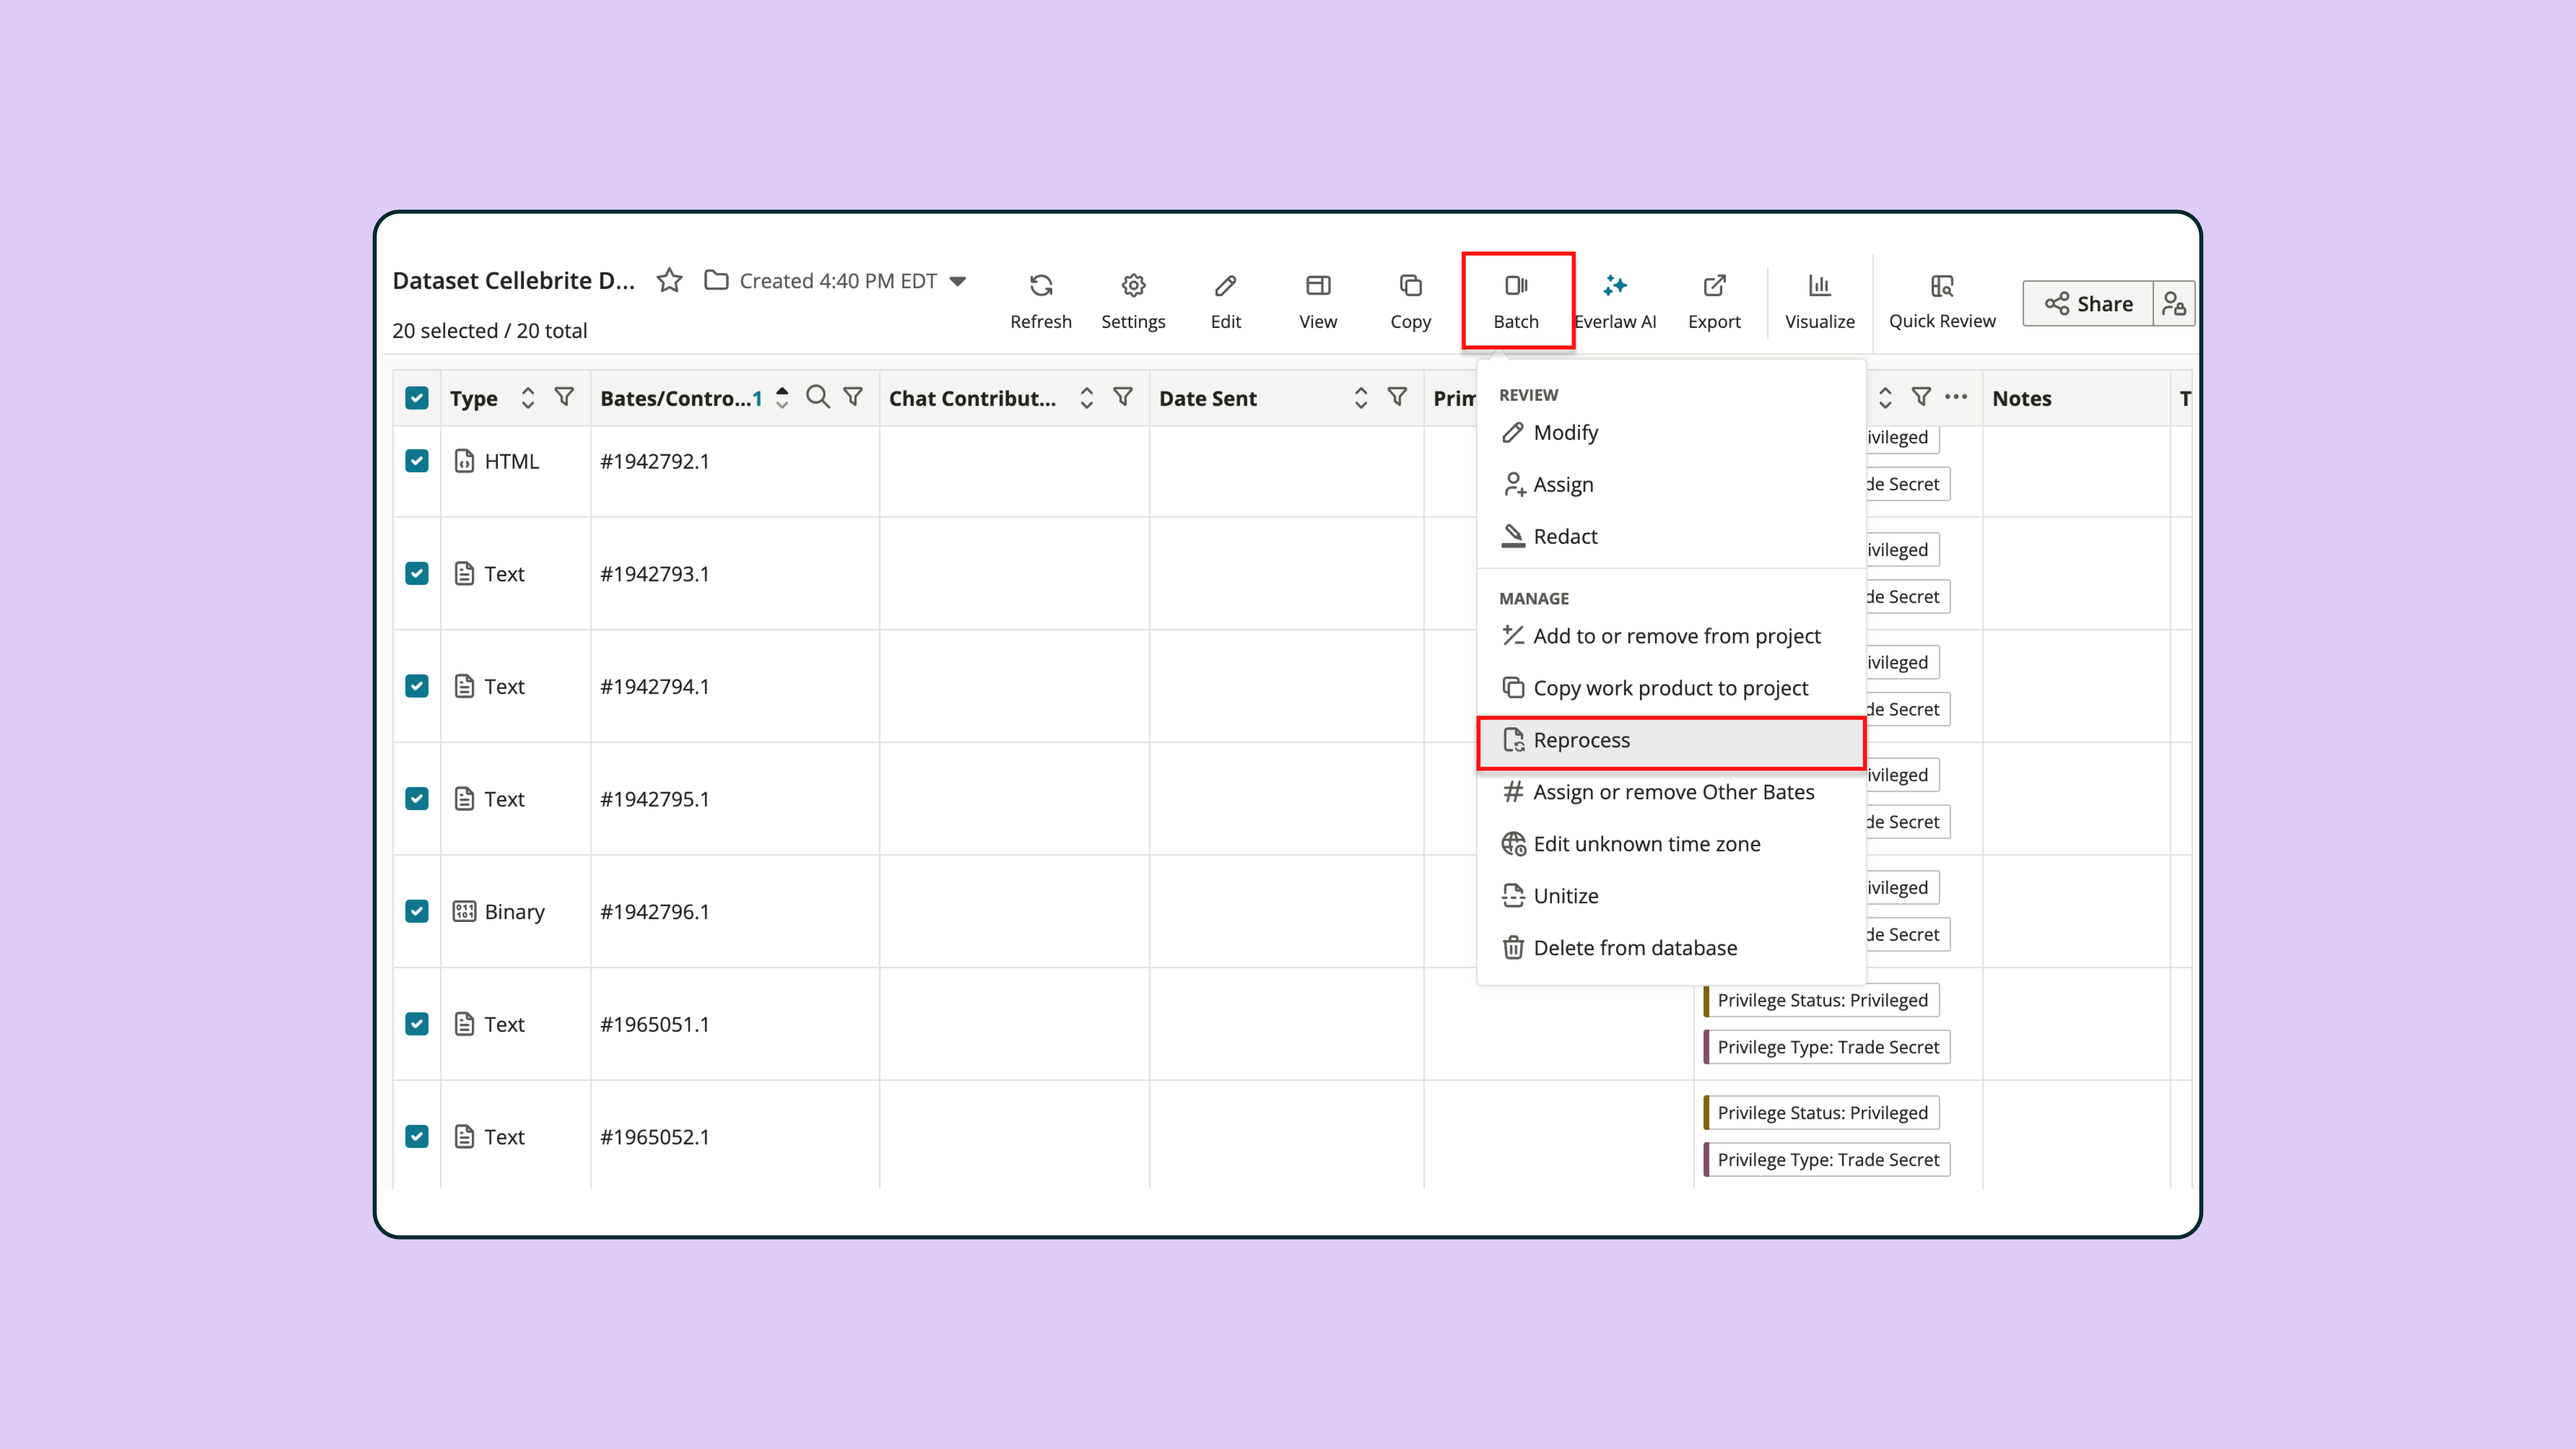Click the Dataset Cellebrite title

click(513, 281)
